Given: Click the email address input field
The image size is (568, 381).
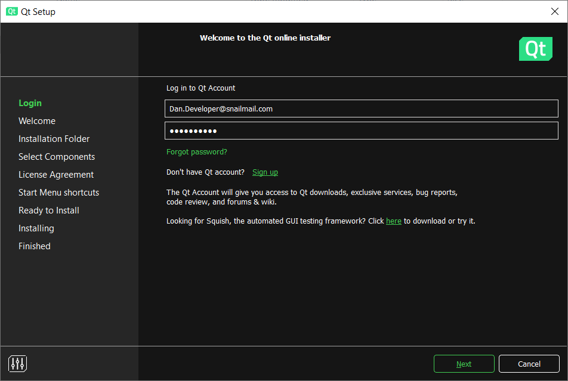Looking at the screenshot, I should coord(361,109).
